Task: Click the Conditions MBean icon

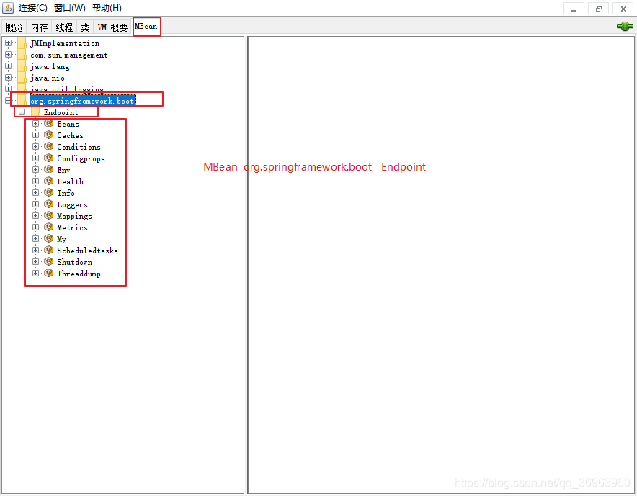Action: click(49, 147)
